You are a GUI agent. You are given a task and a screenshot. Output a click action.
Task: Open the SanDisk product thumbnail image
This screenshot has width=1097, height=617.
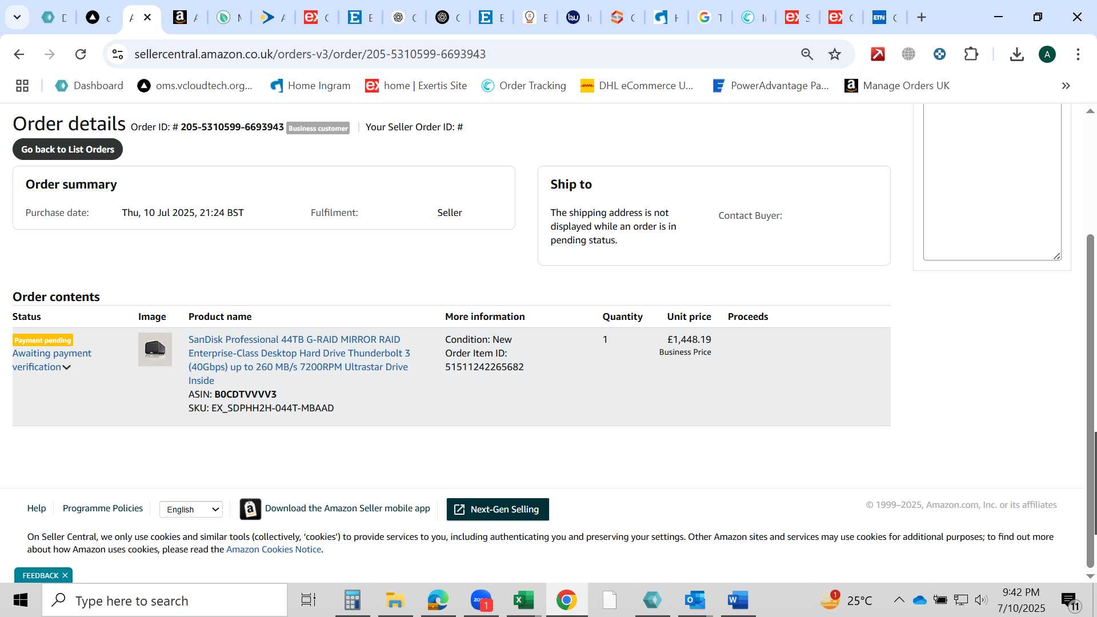(155, 349)
